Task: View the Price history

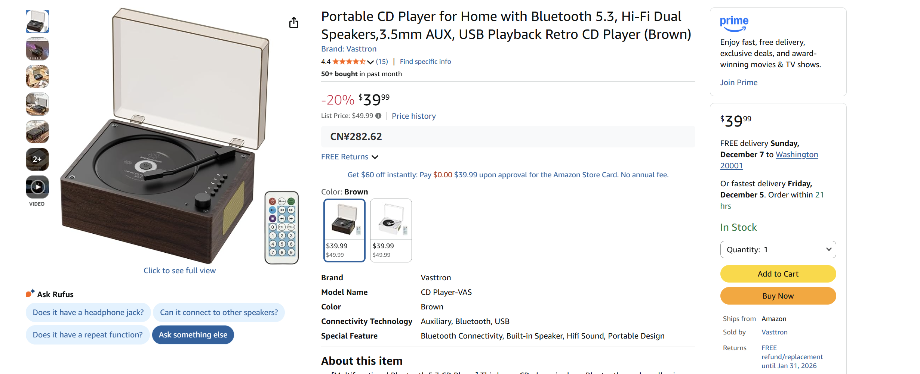Action: pos(413,116)
